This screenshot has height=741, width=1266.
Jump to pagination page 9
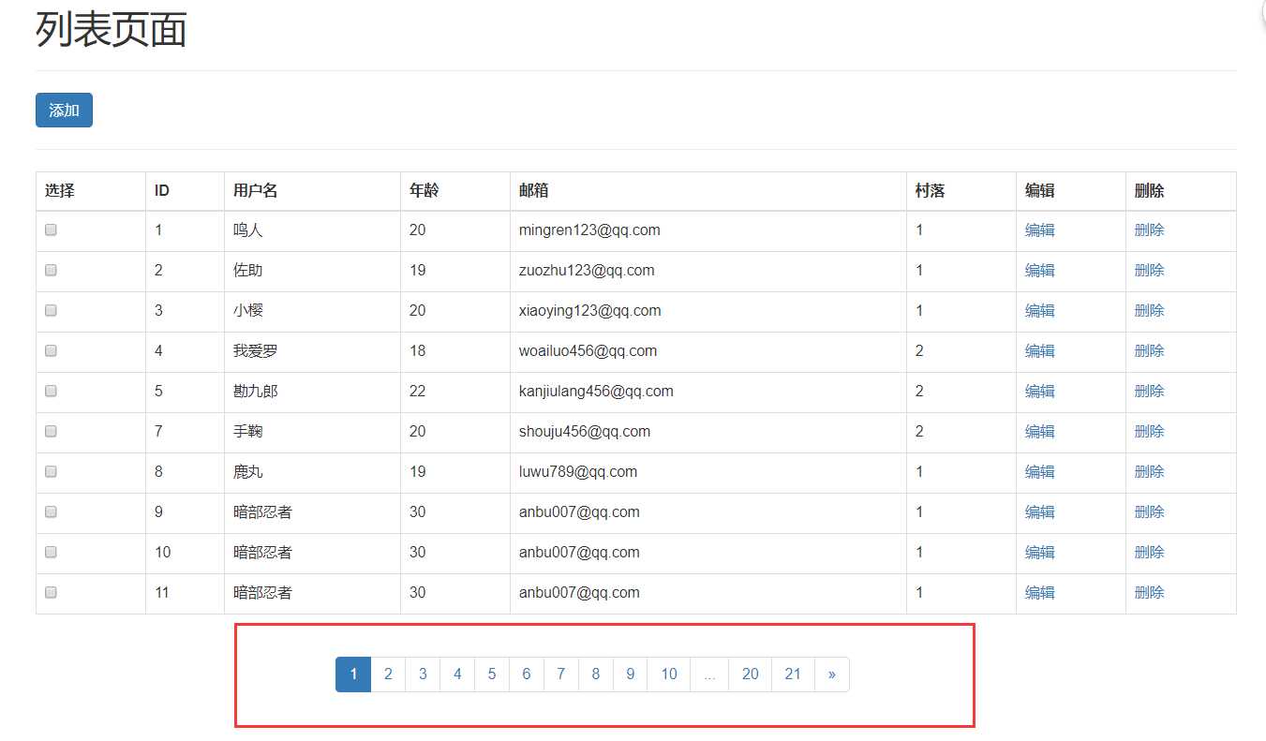631,674
